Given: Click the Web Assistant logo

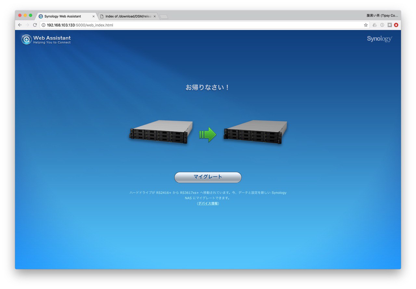Looking at the screenshot, I should pos(46,39).
